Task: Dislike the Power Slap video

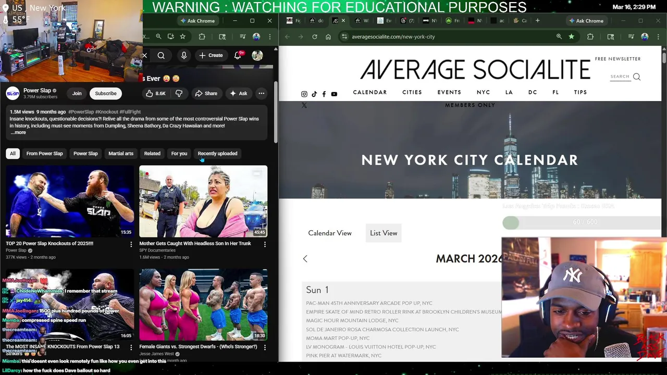Action: point(179,93)
